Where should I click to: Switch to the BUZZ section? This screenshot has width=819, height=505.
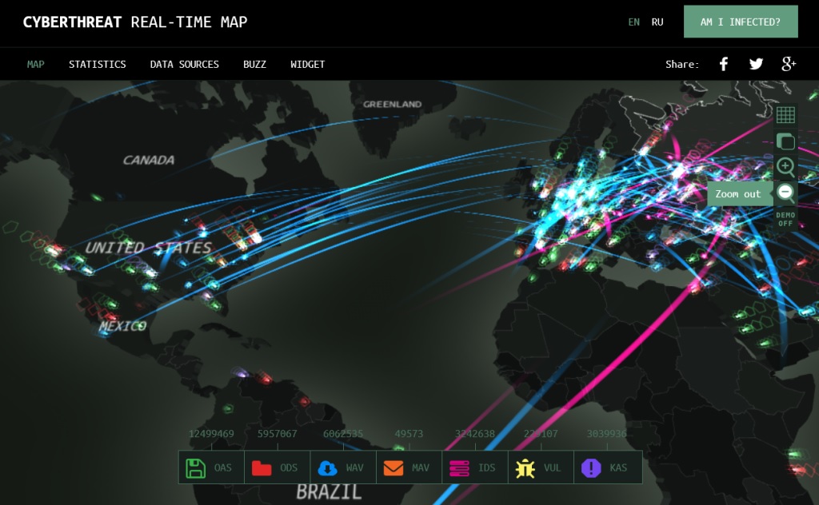[x=254, y=64]
